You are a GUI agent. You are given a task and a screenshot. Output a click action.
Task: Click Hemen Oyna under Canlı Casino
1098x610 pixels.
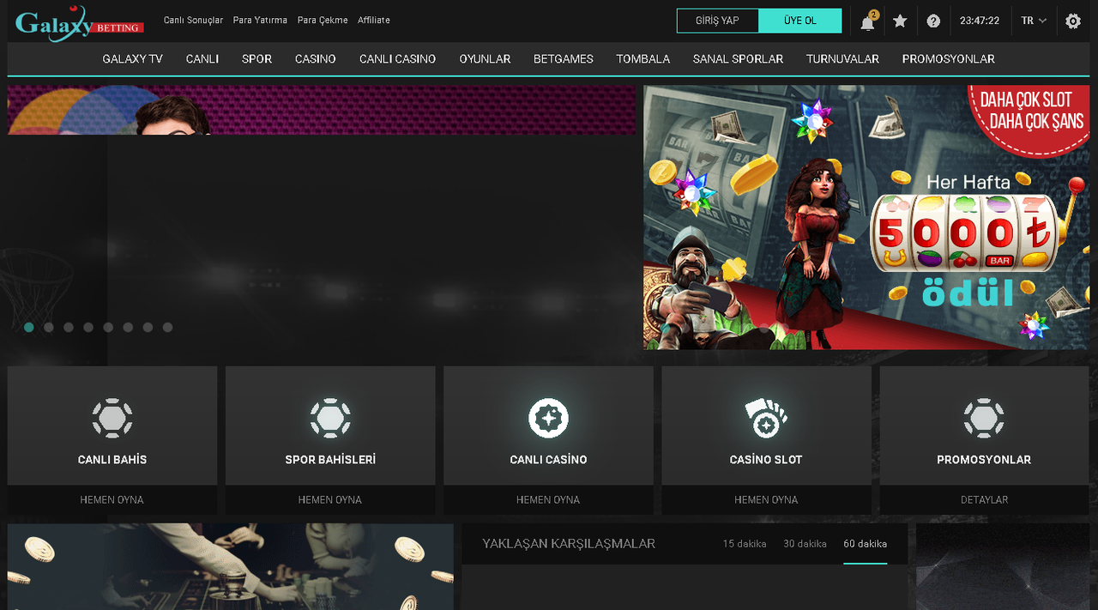tap(548, 499)
